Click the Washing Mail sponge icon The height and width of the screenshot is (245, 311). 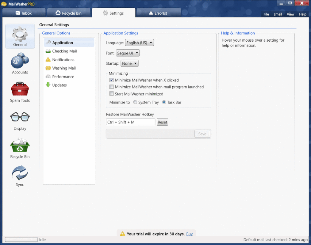coord(48,68)
